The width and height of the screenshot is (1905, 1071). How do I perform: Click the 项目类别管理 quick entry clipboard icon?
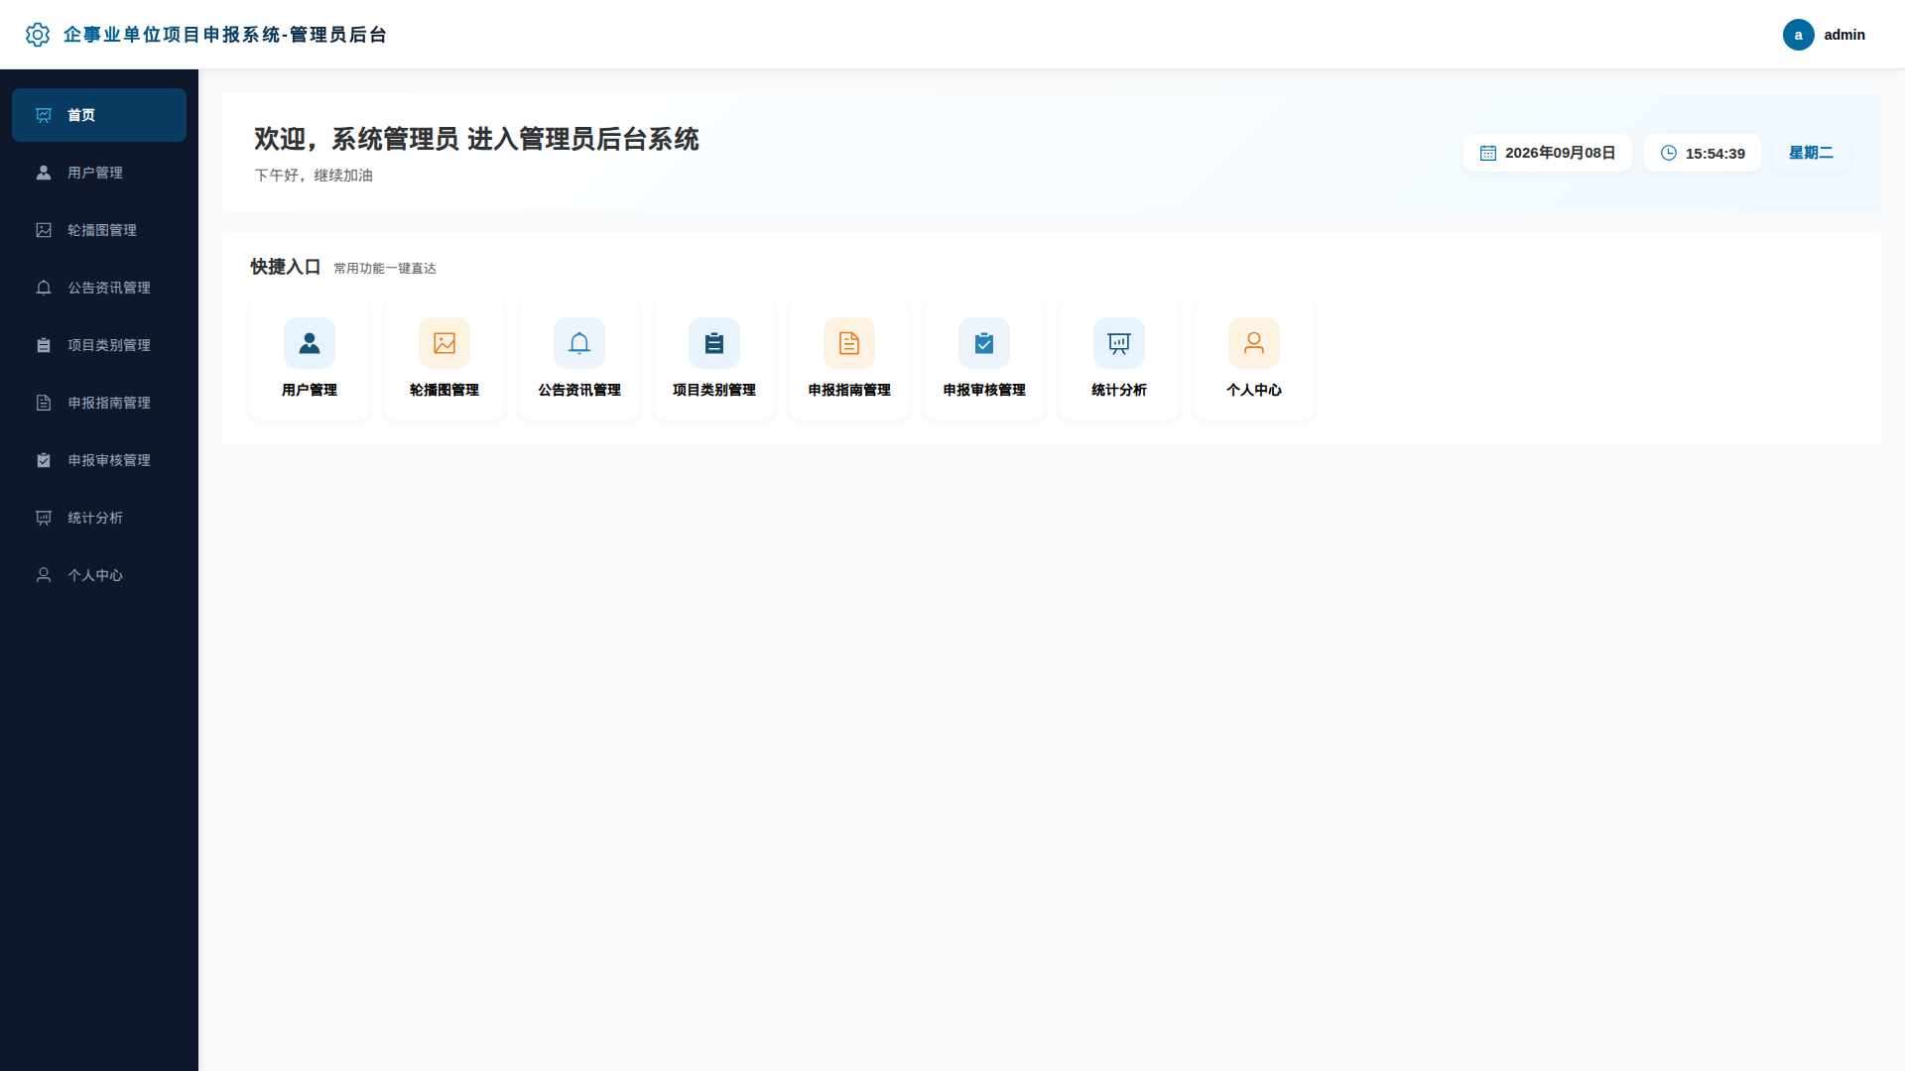(x=714, y=343)
